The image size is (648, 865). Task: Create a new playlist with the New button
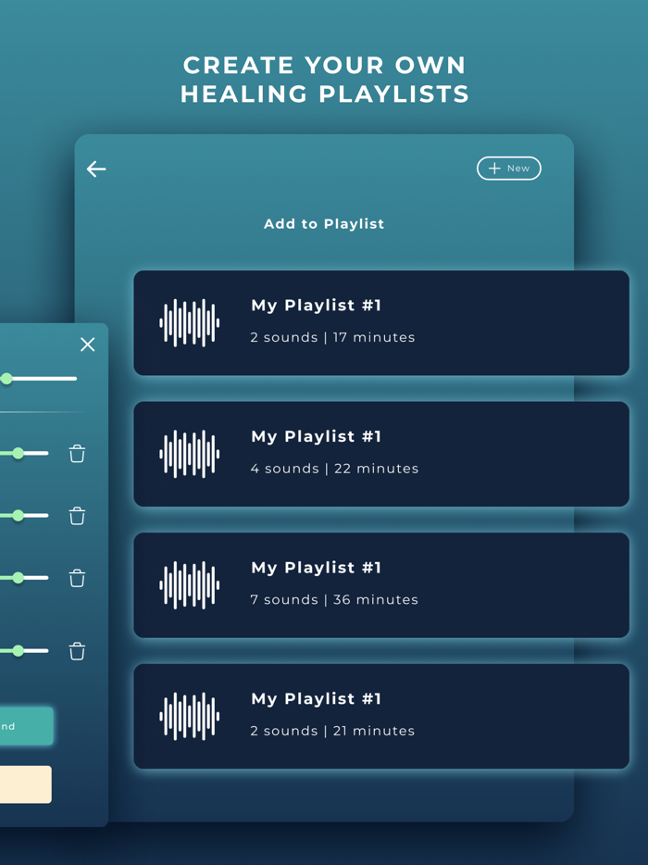508,169
